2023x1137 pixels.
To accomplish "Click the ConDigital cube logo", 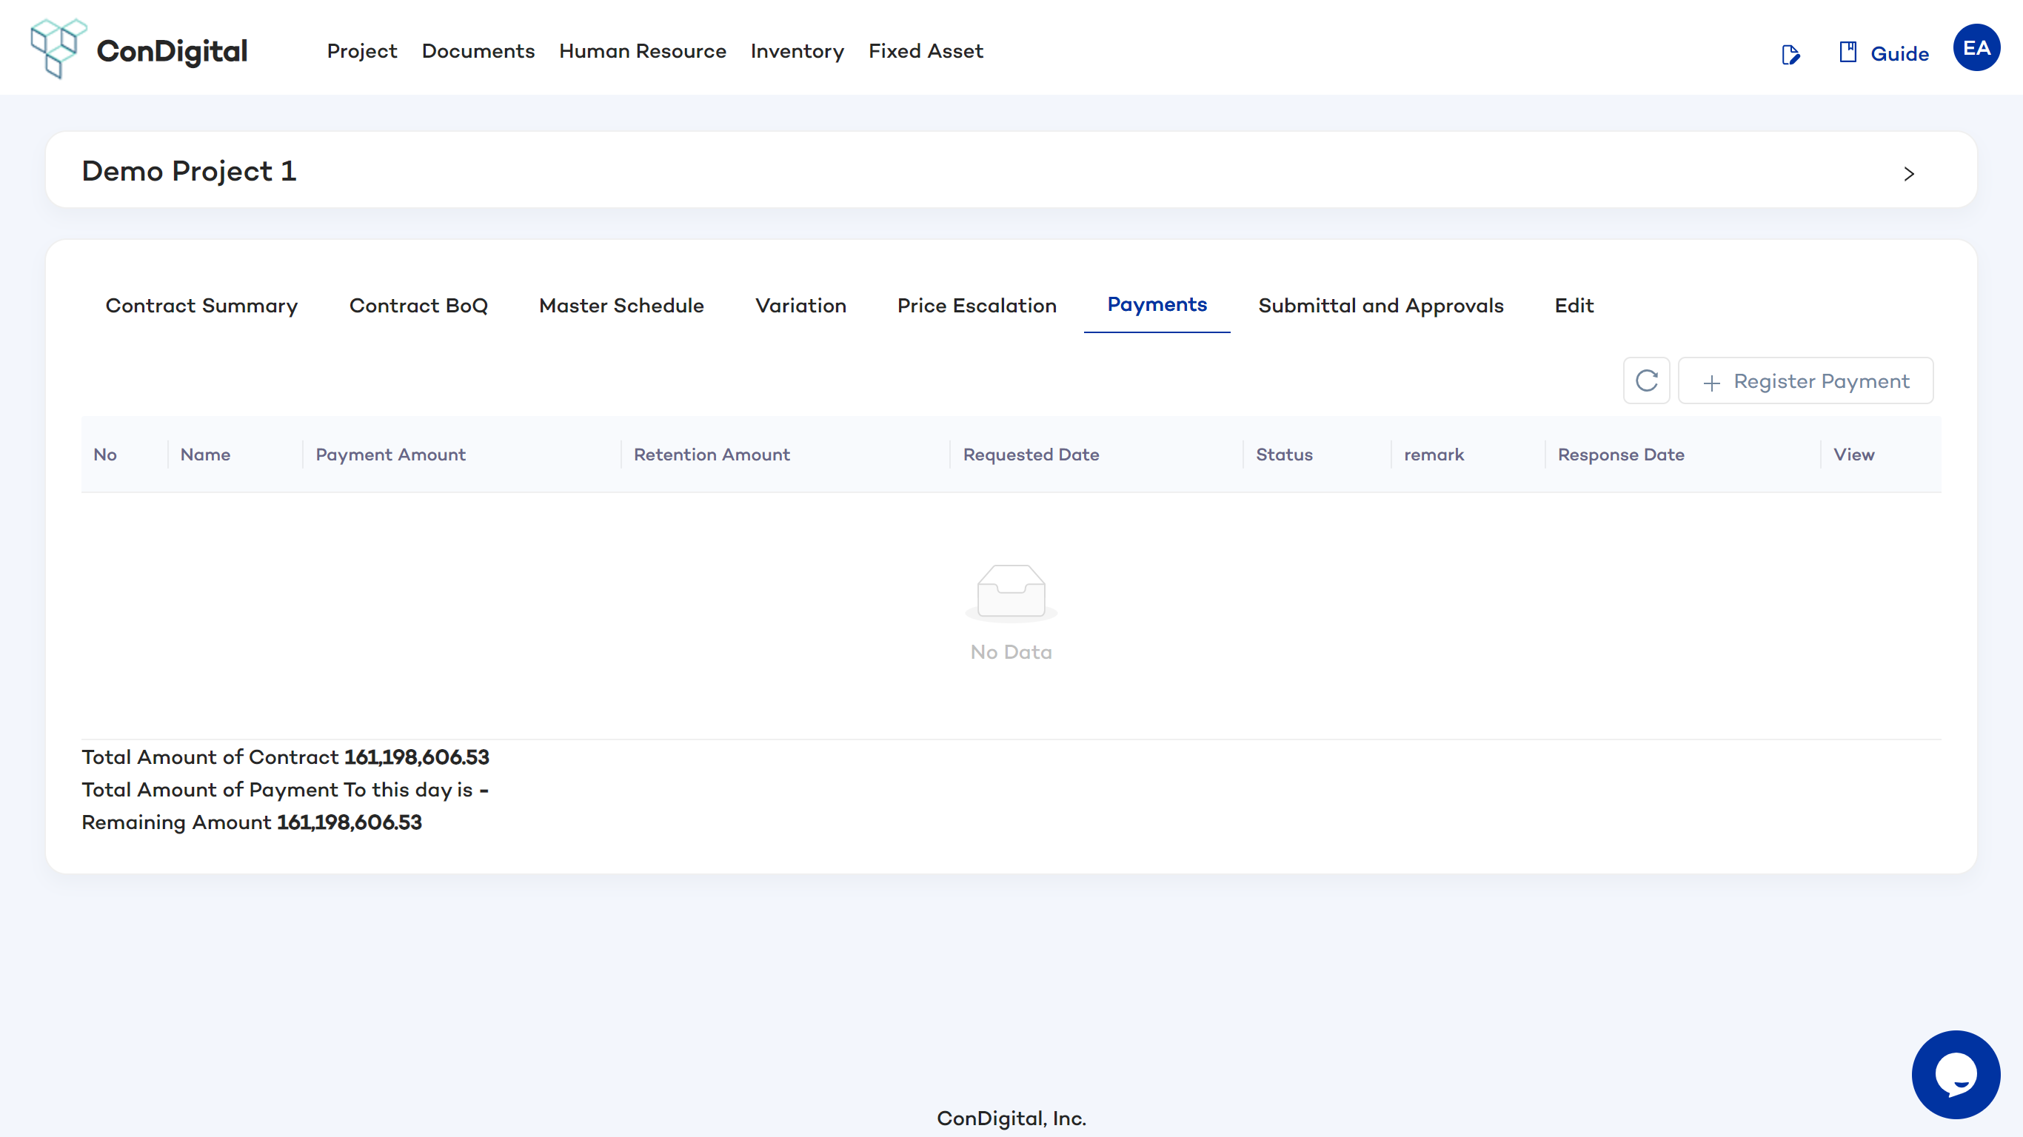I will click(58, 49).
